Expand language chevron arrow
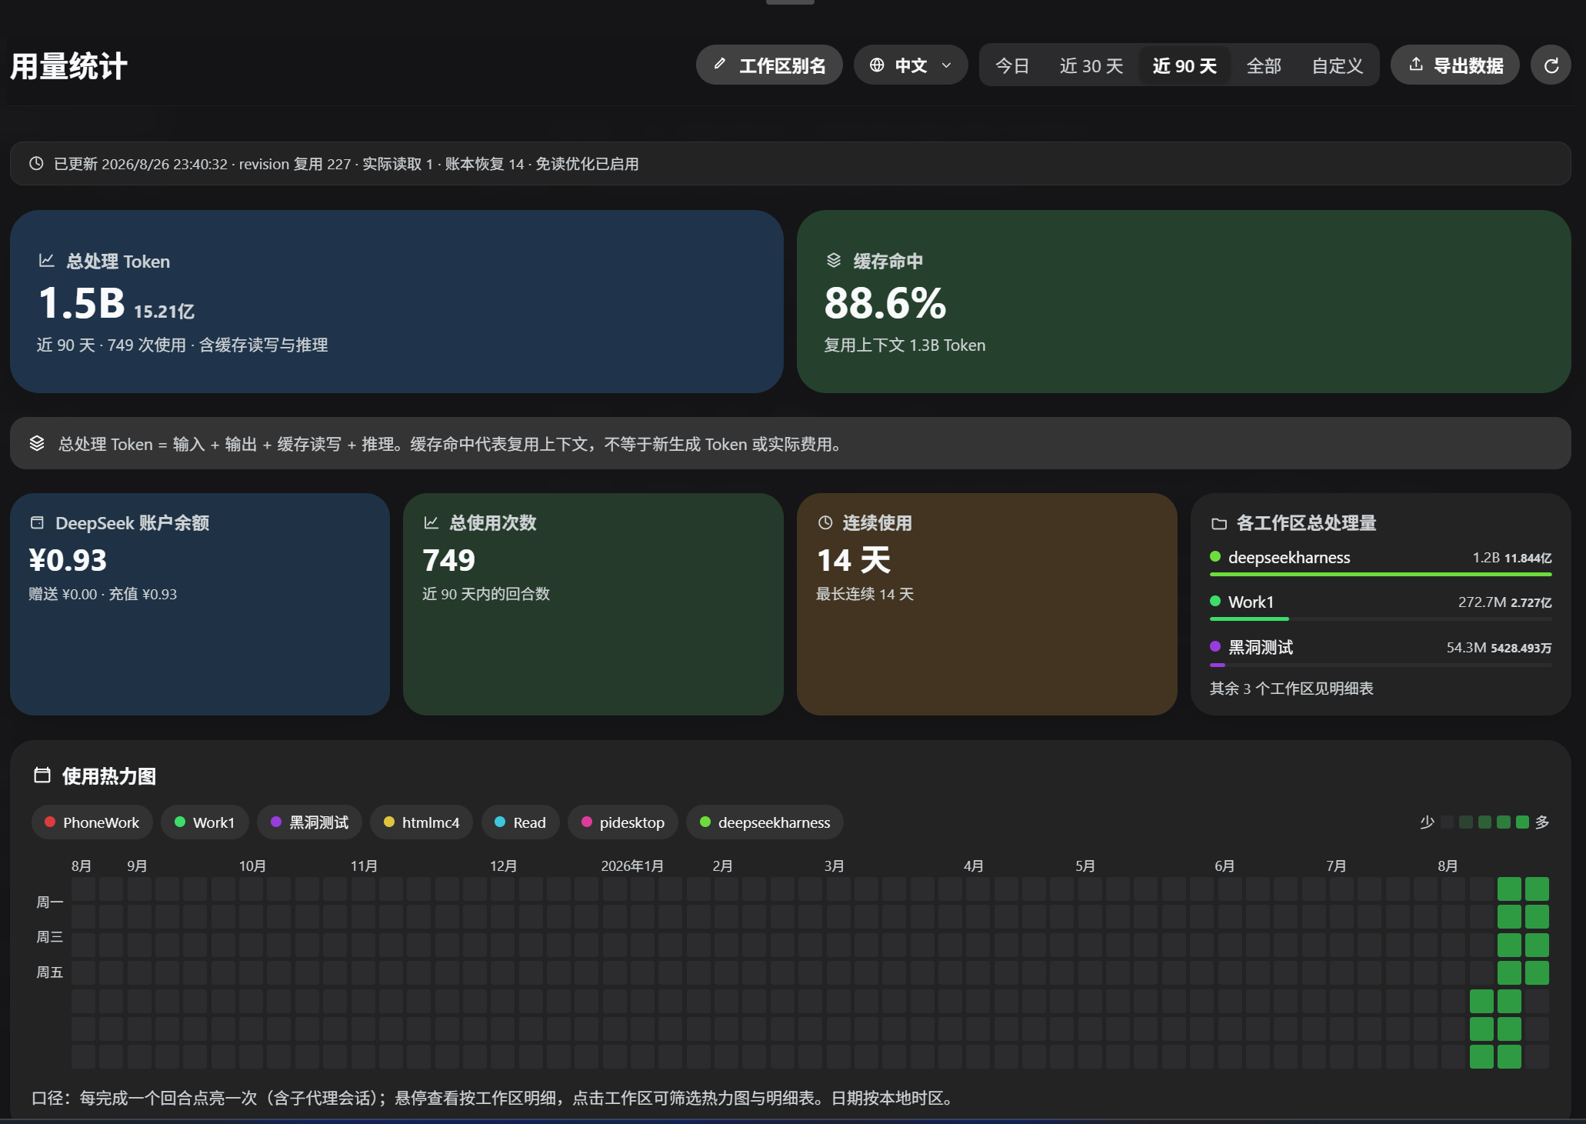The width and height of the screenshot is (1586, 1124). click(x=947, y=65)
